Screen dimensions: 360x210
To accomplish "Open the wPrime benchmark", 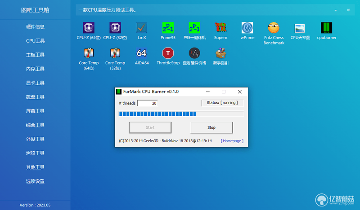I will (x=247, y=31).
